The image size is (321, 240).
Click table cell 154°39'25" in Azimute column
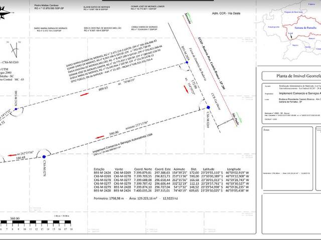click(x=180, y=172)
